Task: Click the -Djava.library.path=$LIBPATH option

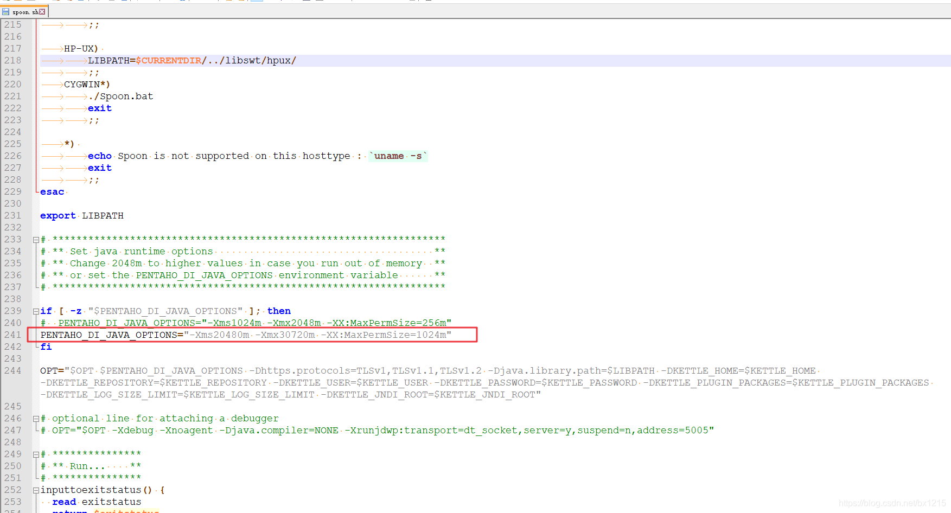Action: click(571, 370)
